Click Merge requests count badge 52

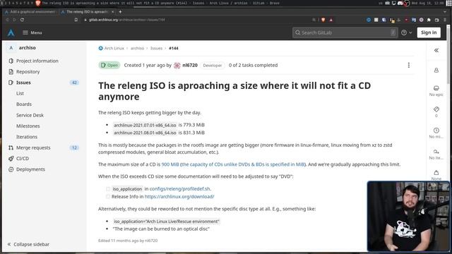(x=74, y=147)
